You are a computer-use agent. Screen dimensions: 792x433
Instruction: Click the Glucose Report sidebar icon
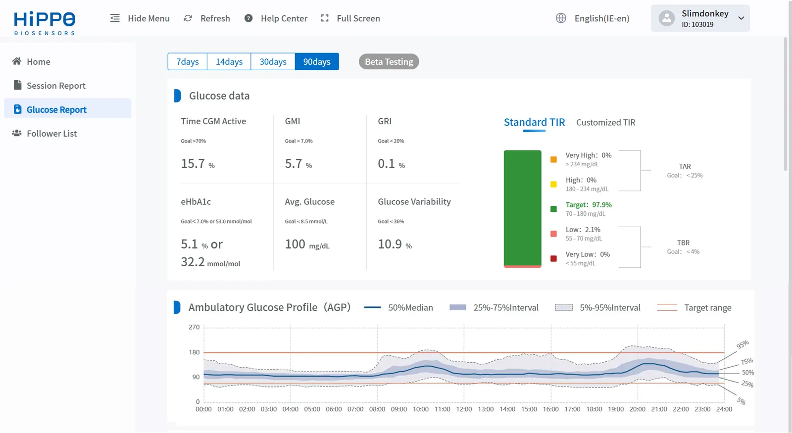coord(17,109)
